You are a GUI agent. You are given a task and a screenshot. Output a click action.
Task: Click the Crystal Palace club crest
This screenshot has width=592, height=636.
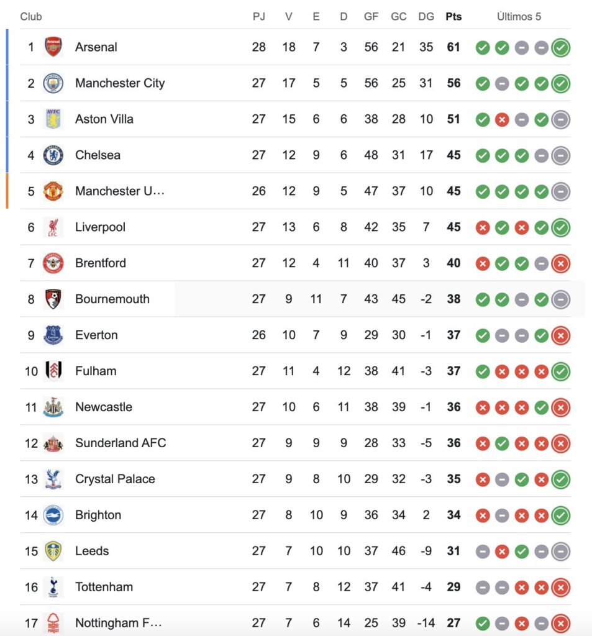click(53, 479)
